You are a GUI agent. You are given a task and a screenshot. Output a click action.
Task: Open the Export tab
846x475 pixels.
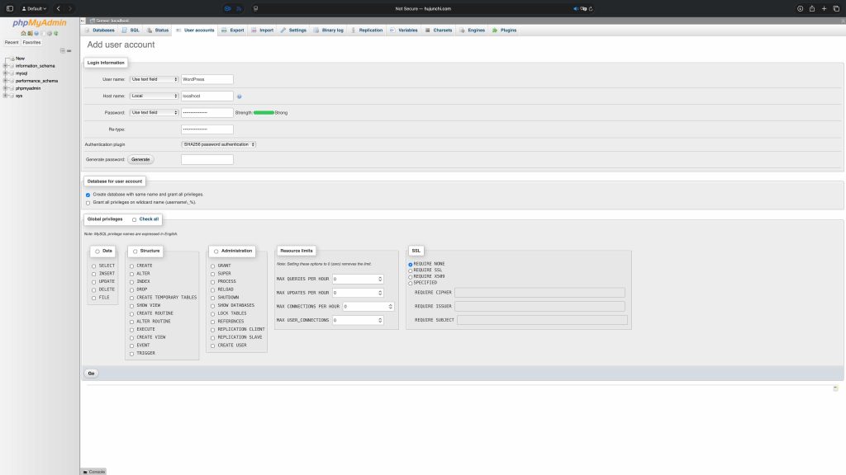tap(233, 30)
